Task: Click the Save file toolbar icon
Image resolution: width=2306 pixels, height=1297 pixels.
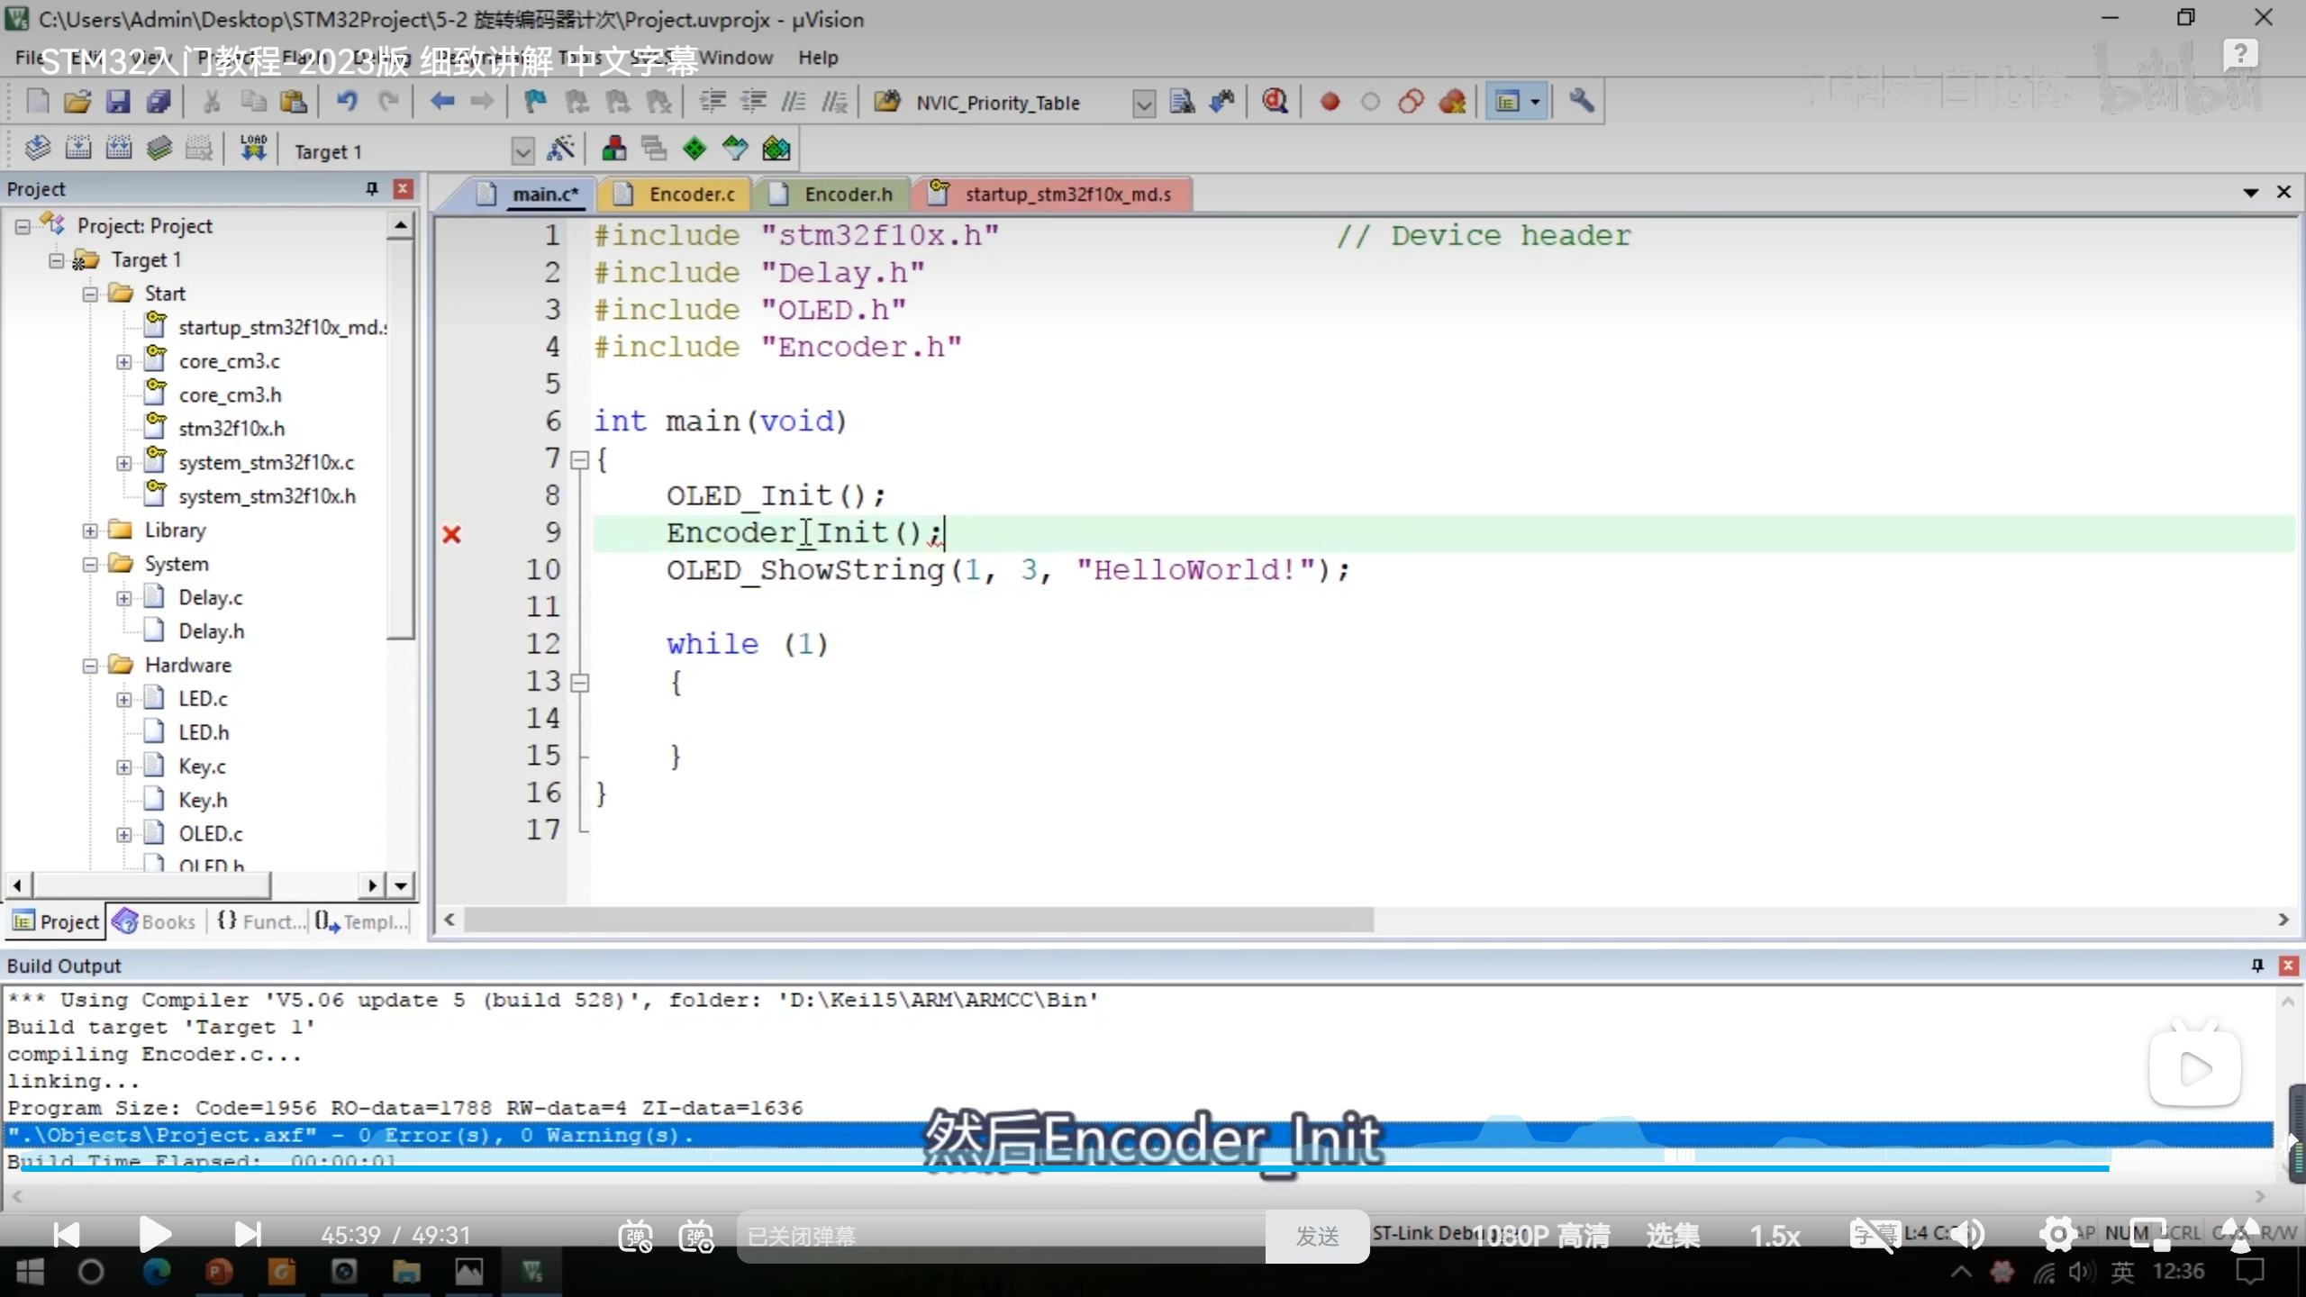Action: point(118,102)
